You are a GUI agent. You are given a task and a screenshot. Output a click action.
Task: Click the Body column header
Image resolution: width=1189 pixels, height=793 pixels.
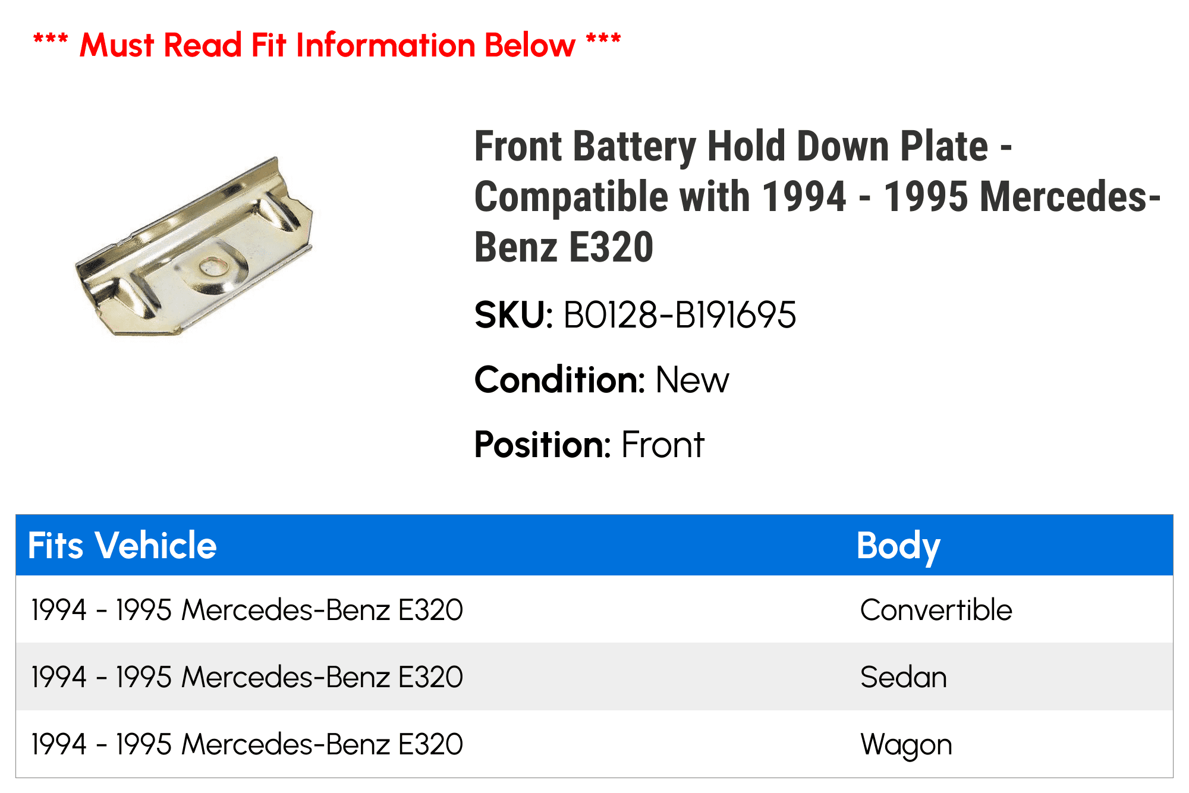pyautogui.click(x=898, y=546)
